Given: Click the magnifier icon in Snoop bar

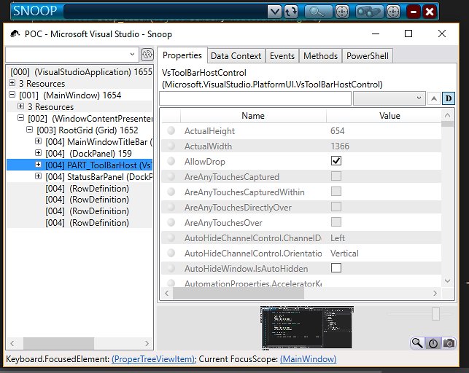Looking at the screenshot, I should (x=318, y=12).
